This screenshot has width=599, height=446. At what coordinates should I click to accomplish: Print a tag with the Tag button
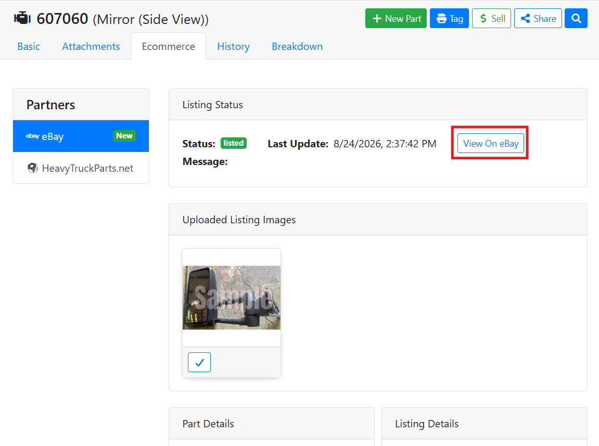point(449,18)
